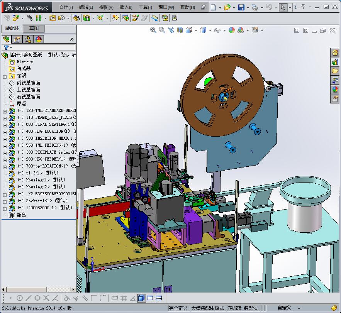Click the Mate tool in assembly toolbar
This screenshot has width=341, height=313.
pos(29,18)
